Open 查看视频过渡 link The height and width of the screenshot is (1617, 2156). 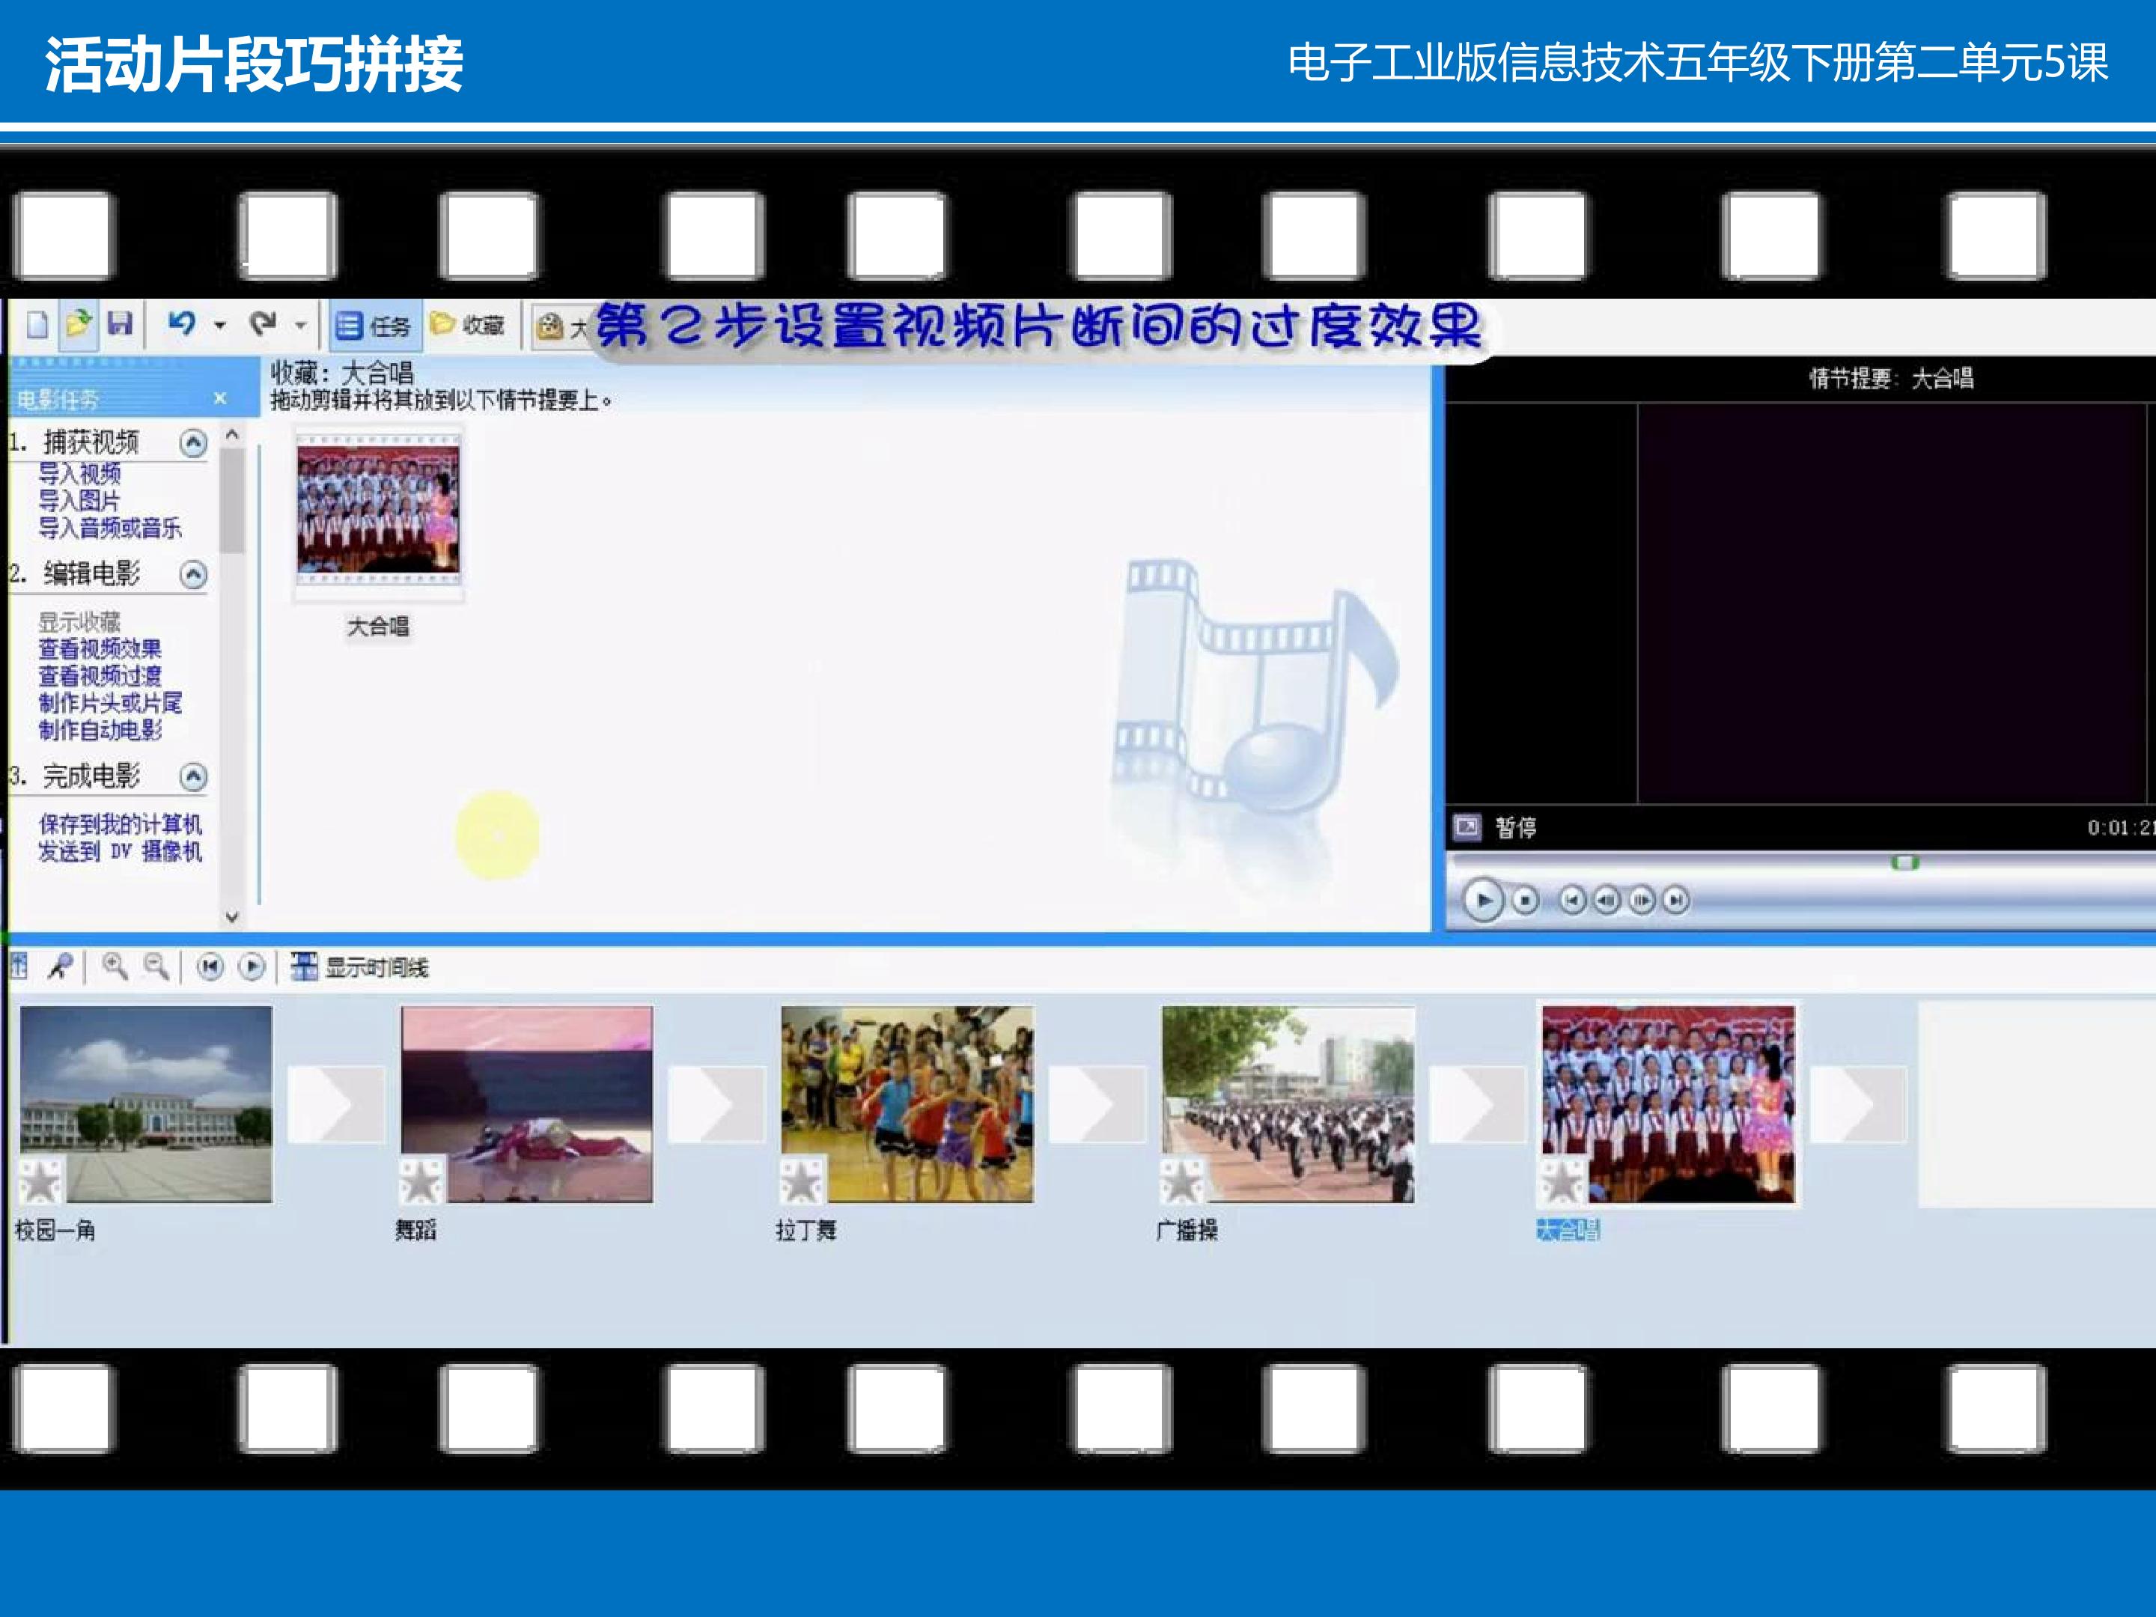pyautogui.click(x=100, y=675)
